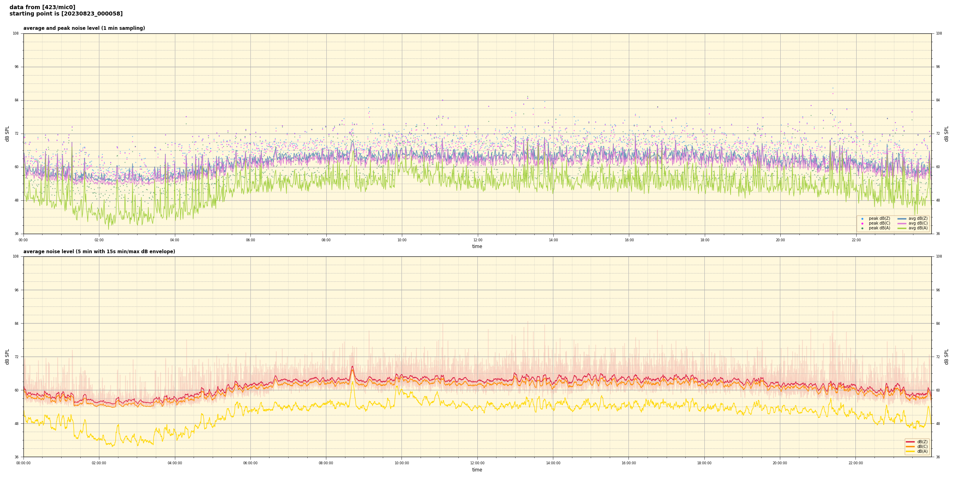Click the avg dB(A) legend entry
The width and height of the screenshot is (954, 477).
[917, 228]
